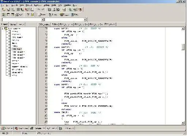Click the 'case SWAP:' code line
The height and width of the screenshot is (136, 187).
point(61,112)
